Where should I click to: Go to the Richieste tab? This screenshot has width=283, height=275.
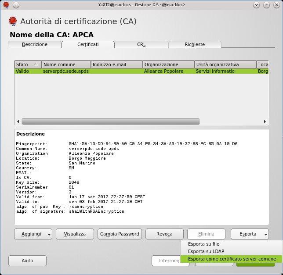[195, 44]
